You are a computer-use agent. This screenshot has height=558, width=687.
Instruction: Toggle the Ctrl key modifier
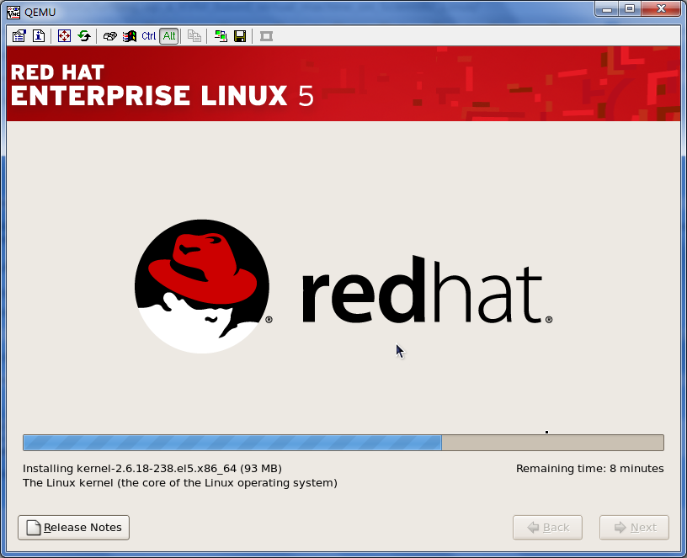coord(148,36)
